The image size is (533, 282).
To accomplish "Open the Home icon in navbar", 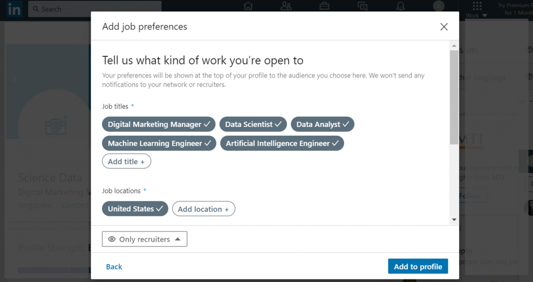I will [248, 6].
